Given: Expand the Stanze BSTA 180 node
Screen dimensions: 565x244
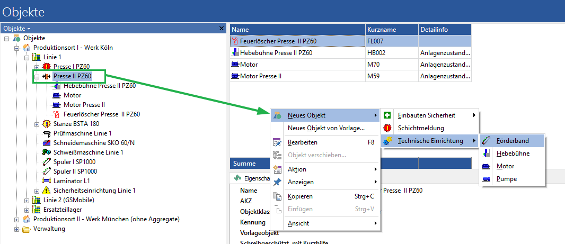Looking at the screenshot, I should tap(37, 124).
